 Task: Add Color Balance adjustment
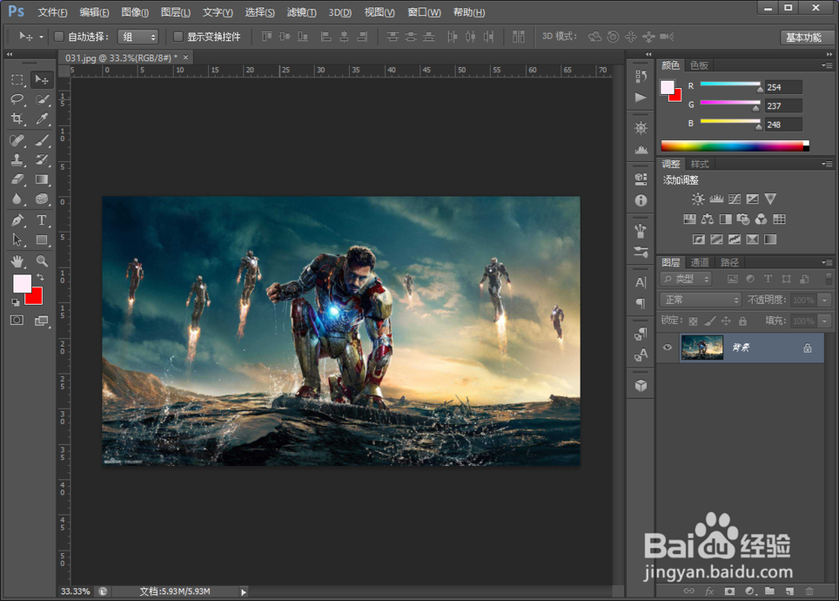[x=707, y=219]
